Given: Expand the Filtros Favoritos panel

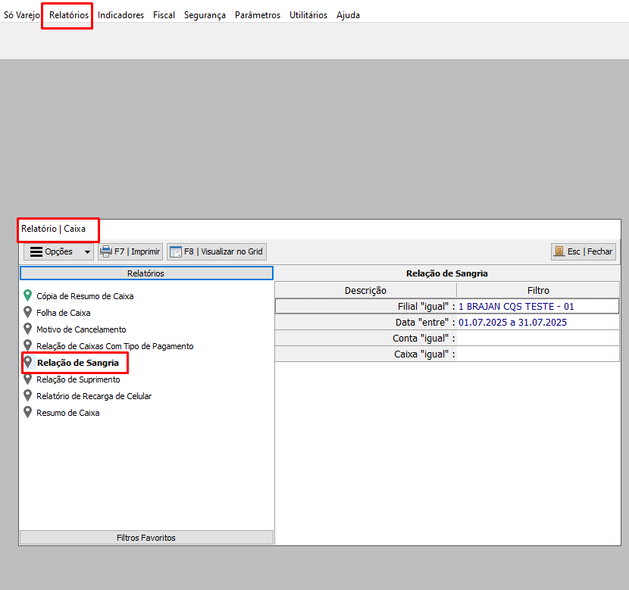Looking at the screenshot, I should pyautogui.click(x=146, y=538).
